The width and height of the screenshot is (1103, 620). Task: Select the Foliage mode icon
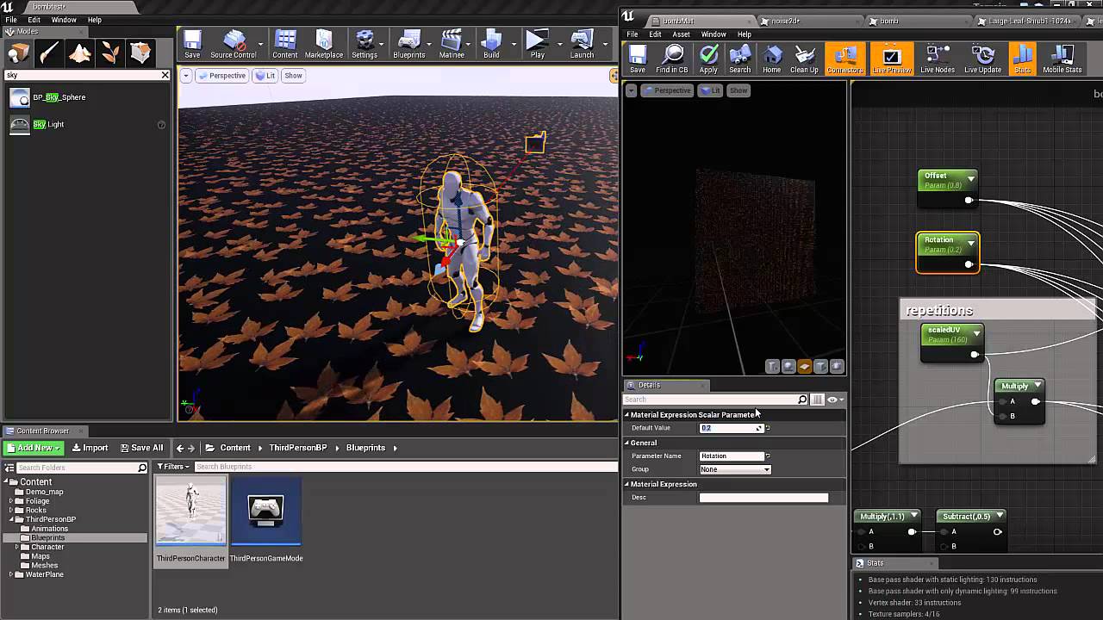pos(109,53)
